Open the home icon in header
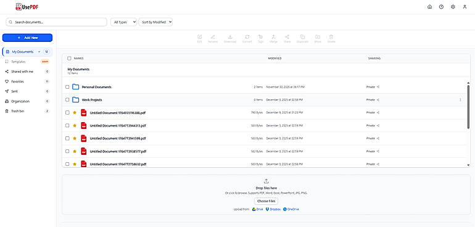475x227 pixels. coord(429,7)
